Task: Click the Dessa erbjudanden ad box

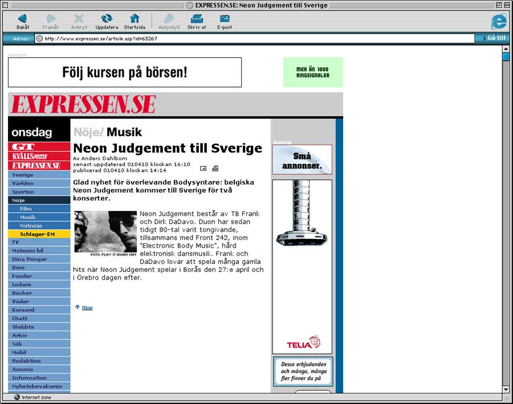Action: tap(303, 372)
